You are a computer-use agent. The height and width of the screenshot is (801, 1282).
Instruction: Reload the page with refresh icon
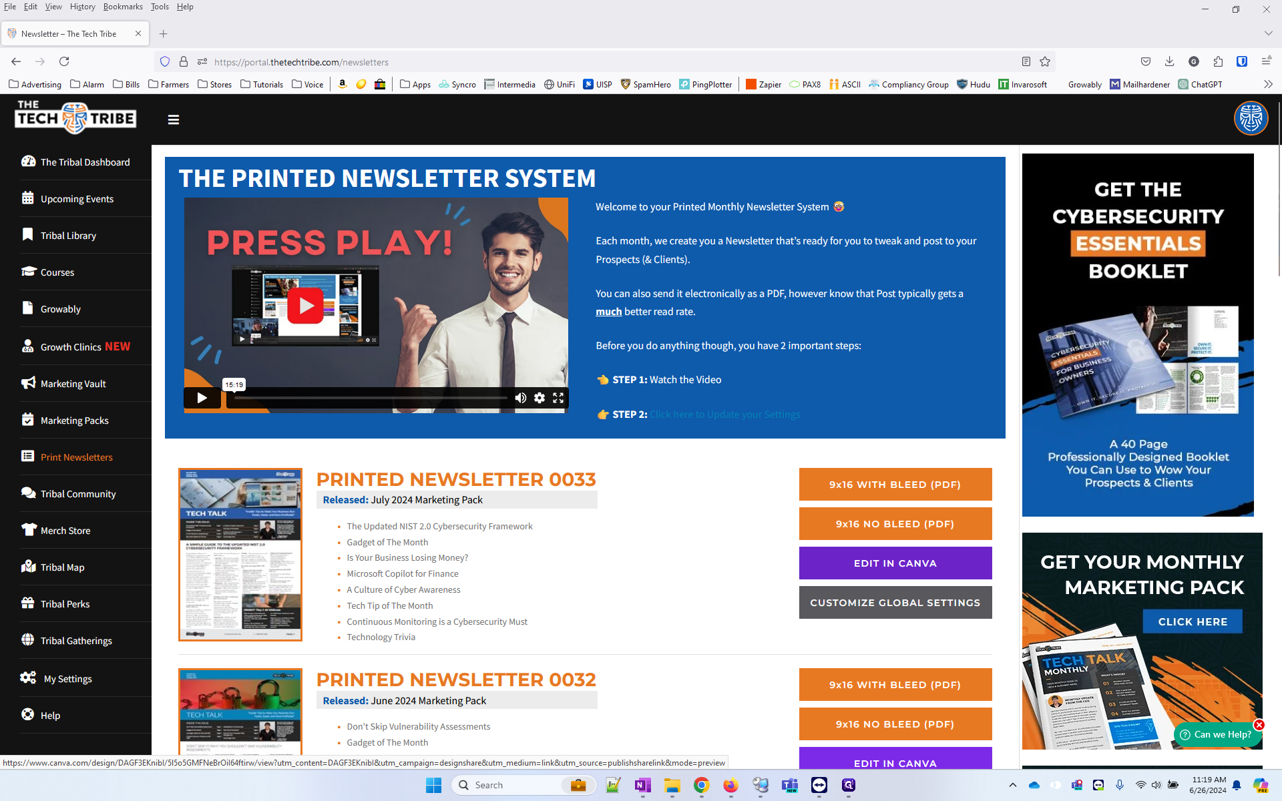click(64, 61)
